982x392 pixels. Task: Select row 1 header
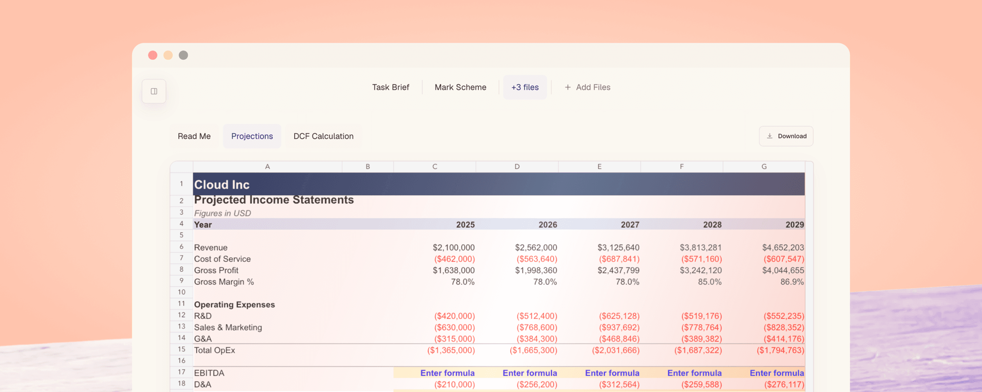point(181,184)
